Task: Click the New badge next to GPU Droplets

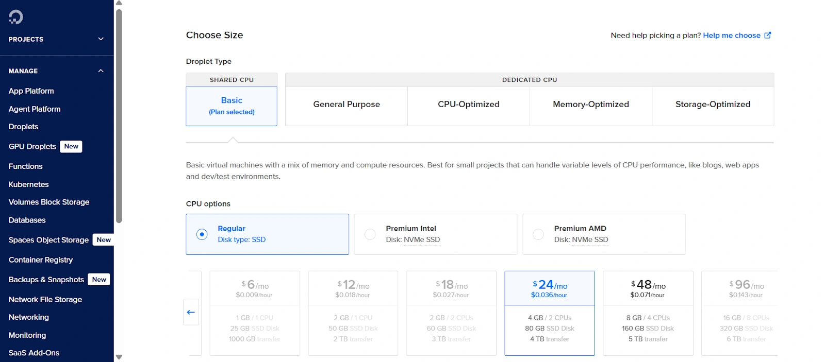Action: point(71,146)
